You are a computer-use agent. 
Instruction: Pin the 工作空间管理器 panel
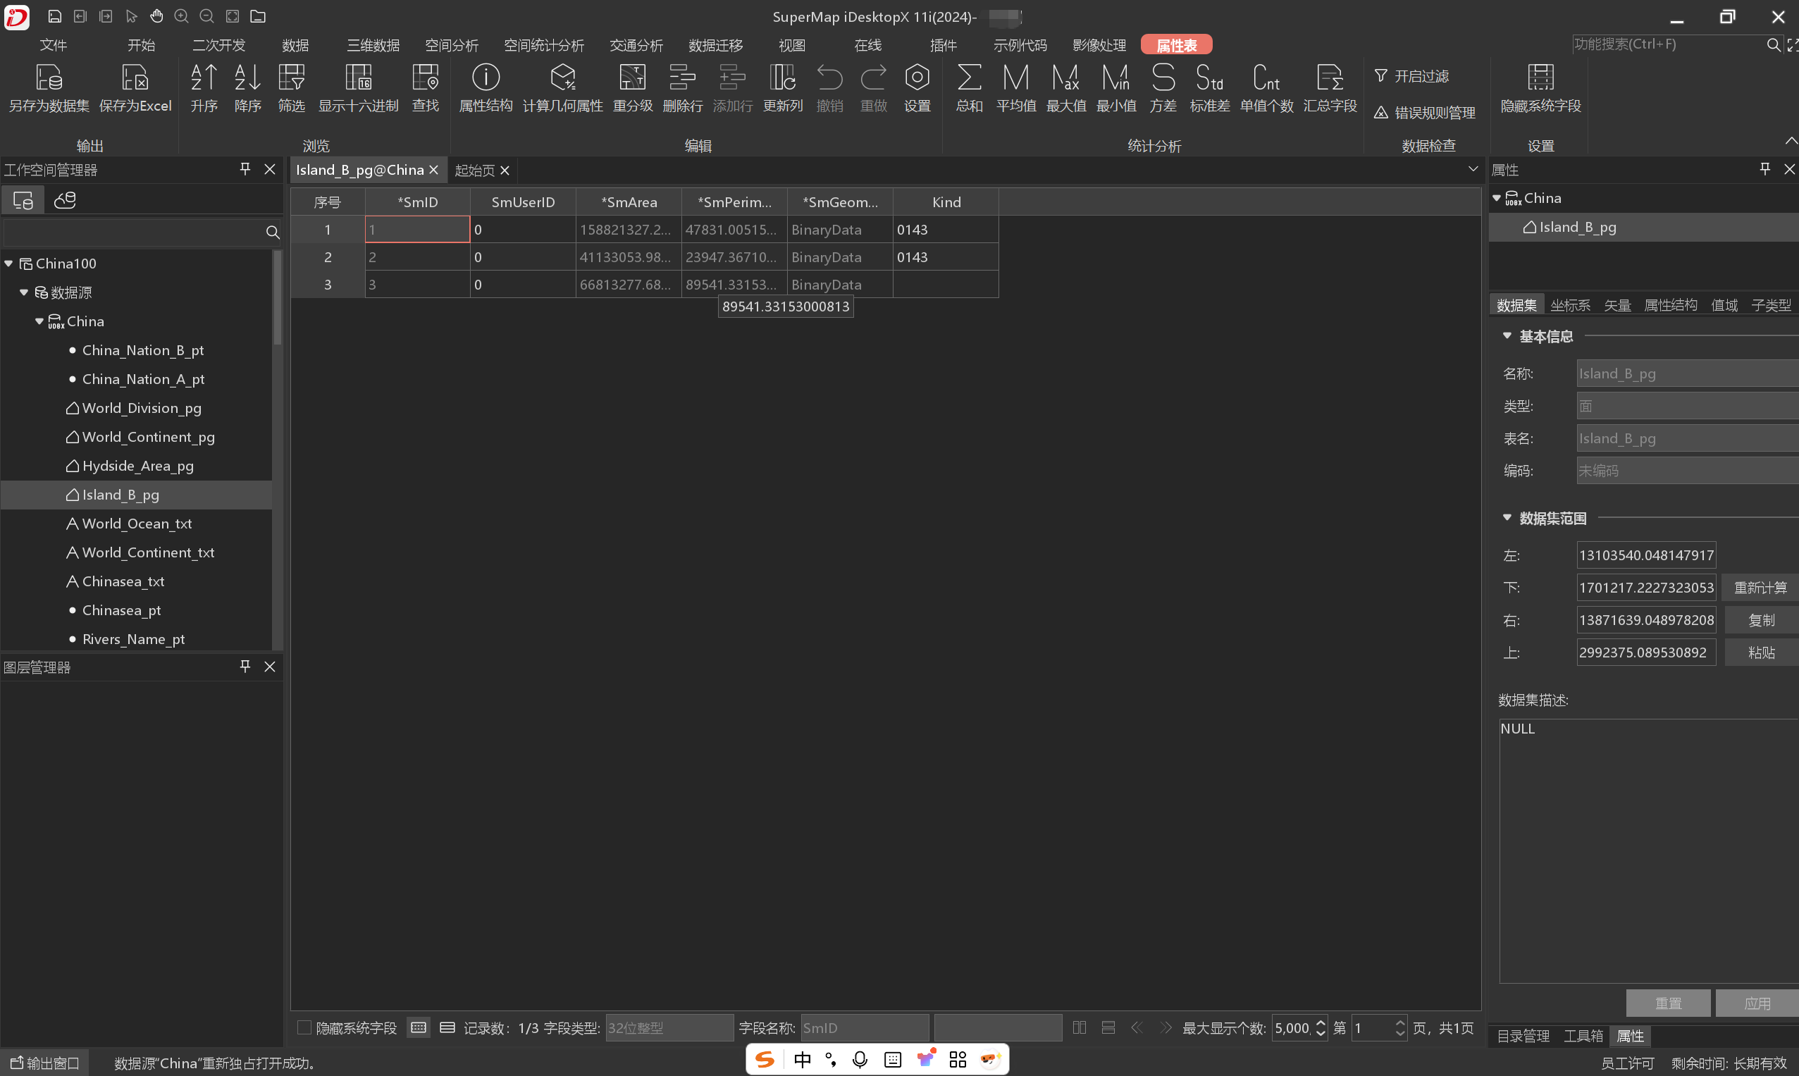[x=245, y=169]
